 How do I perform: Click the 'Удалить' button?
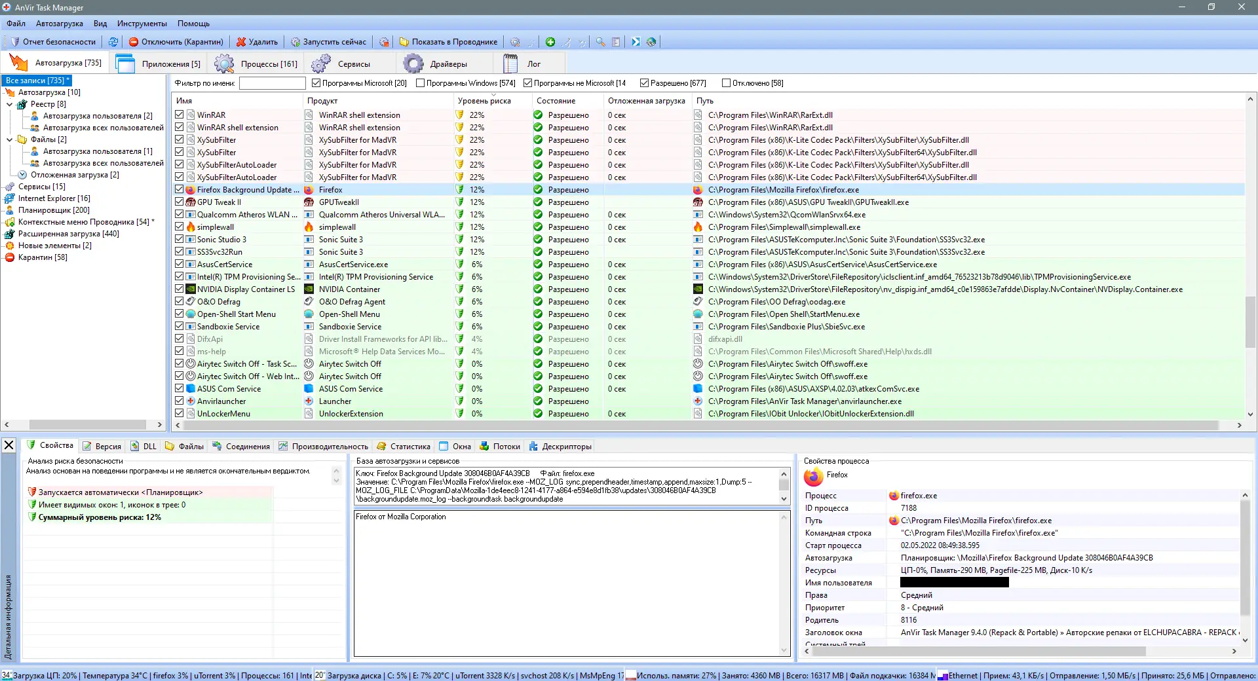[x=257, y=42]
